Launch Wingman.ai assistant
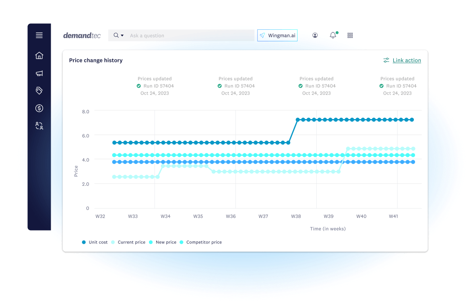 pos(277,35)
